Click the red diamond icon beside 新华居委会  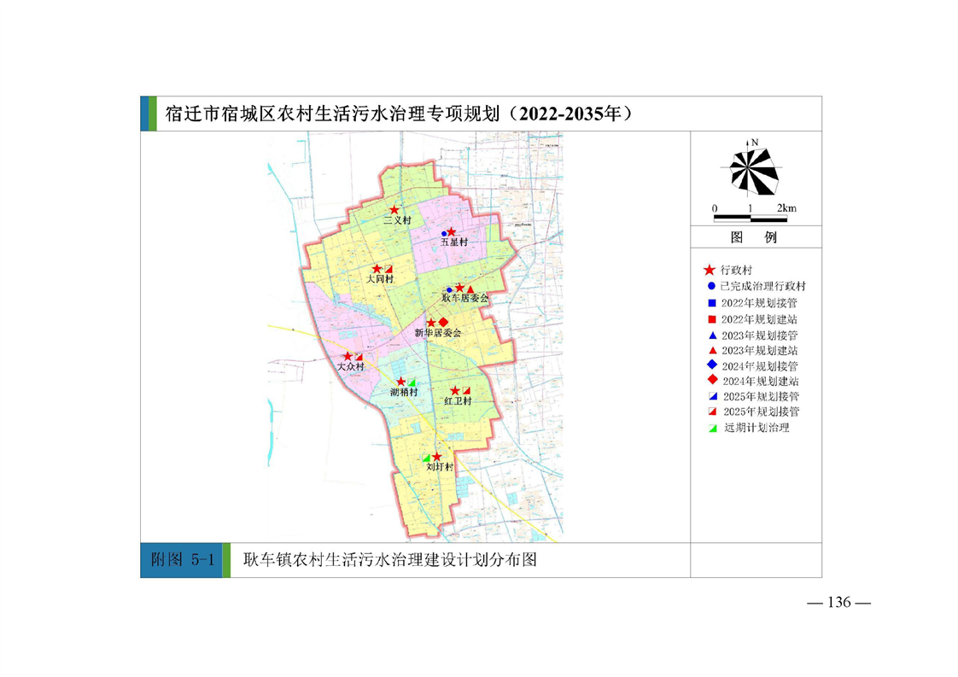(443, 322)
